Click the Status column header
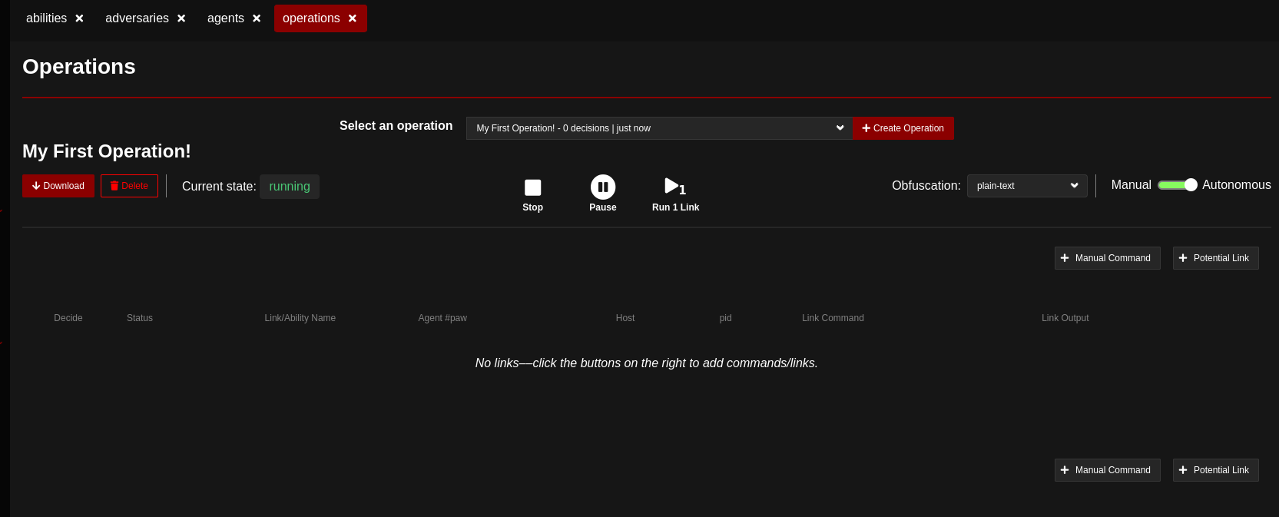Image resolution: width=1279 pixels, height=517 pixels. [x=140, y=318]
